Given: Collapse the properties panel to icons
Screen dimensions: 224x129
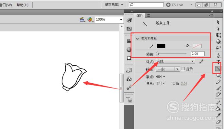Looking at the screenshot, I should click(212, 11).
